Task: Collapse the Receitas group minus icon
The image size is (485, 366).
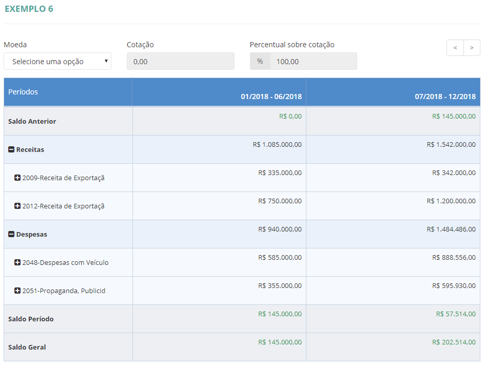Action: coord(11,150)
